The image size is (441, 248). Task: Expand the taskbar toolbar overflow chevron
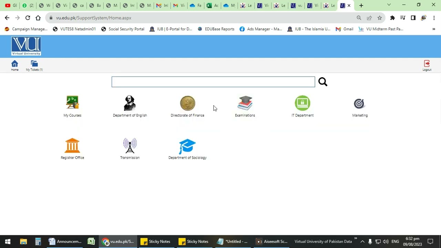coord(356,238)
